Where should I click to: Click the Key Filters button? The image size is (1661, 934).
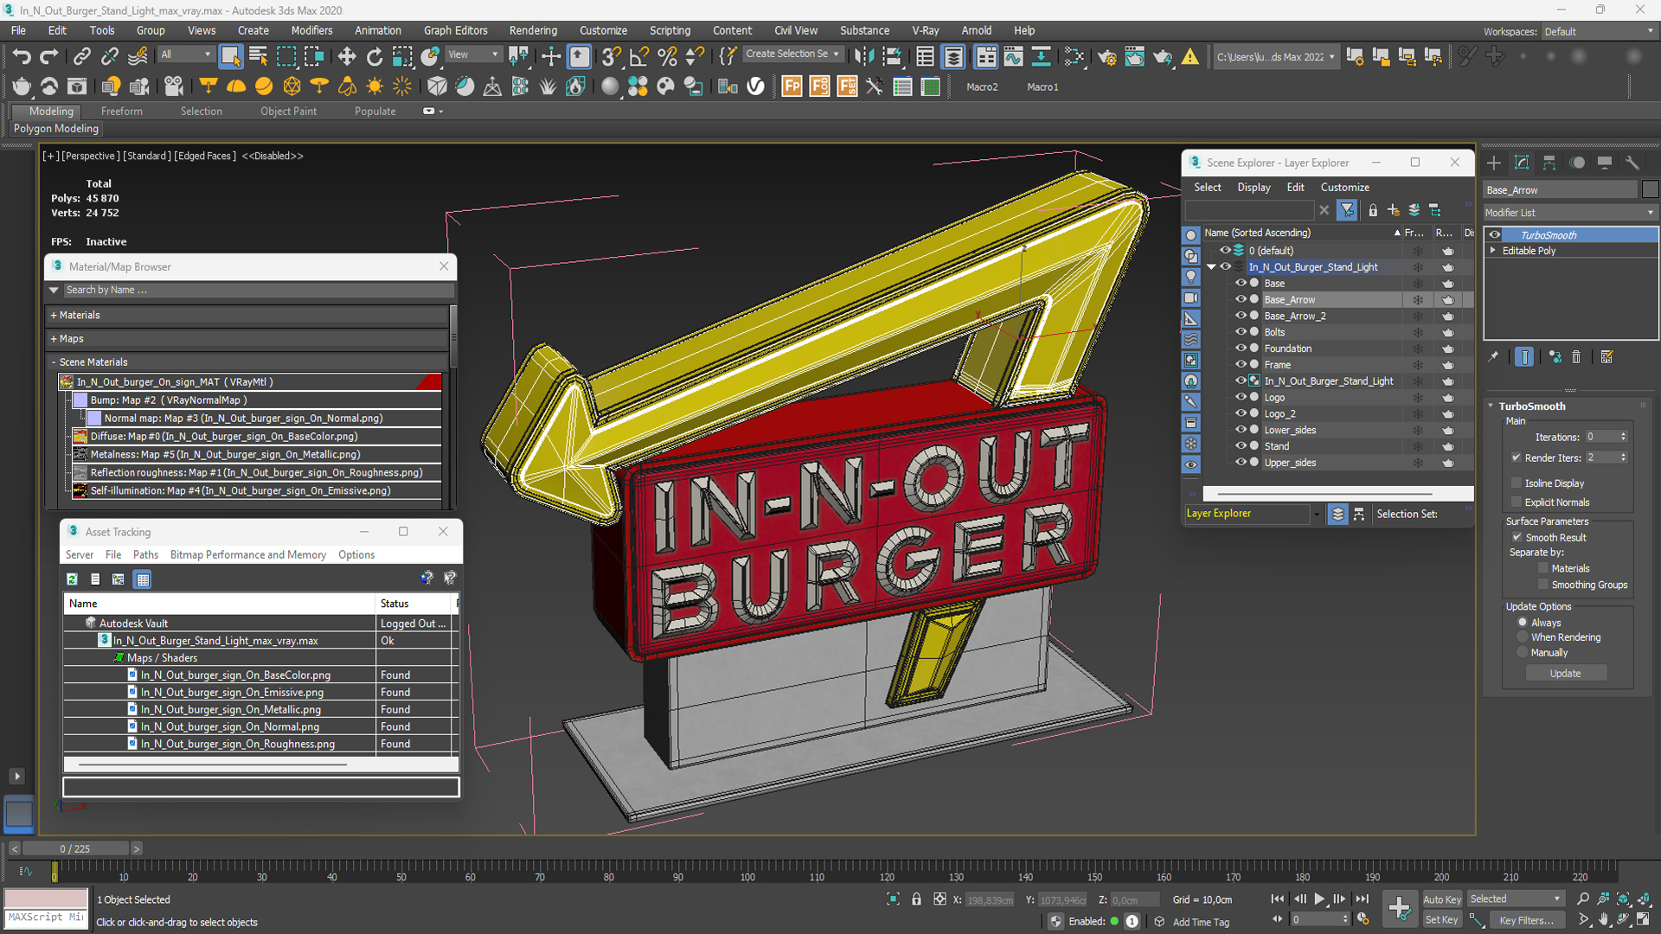tap(1527, 920)
